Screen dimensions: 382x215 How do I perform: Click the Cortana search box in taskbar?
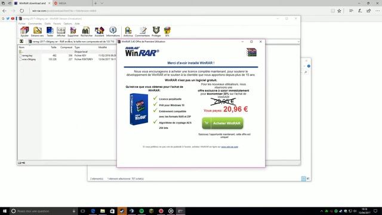(x=44, y=211)
